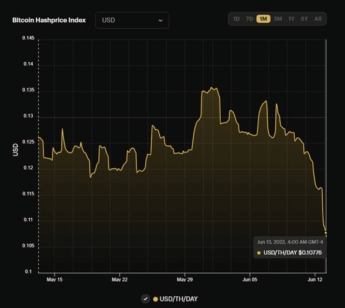Open the USD currency dropdown
The image size is (345, 308).
click(x=132, y=21)
